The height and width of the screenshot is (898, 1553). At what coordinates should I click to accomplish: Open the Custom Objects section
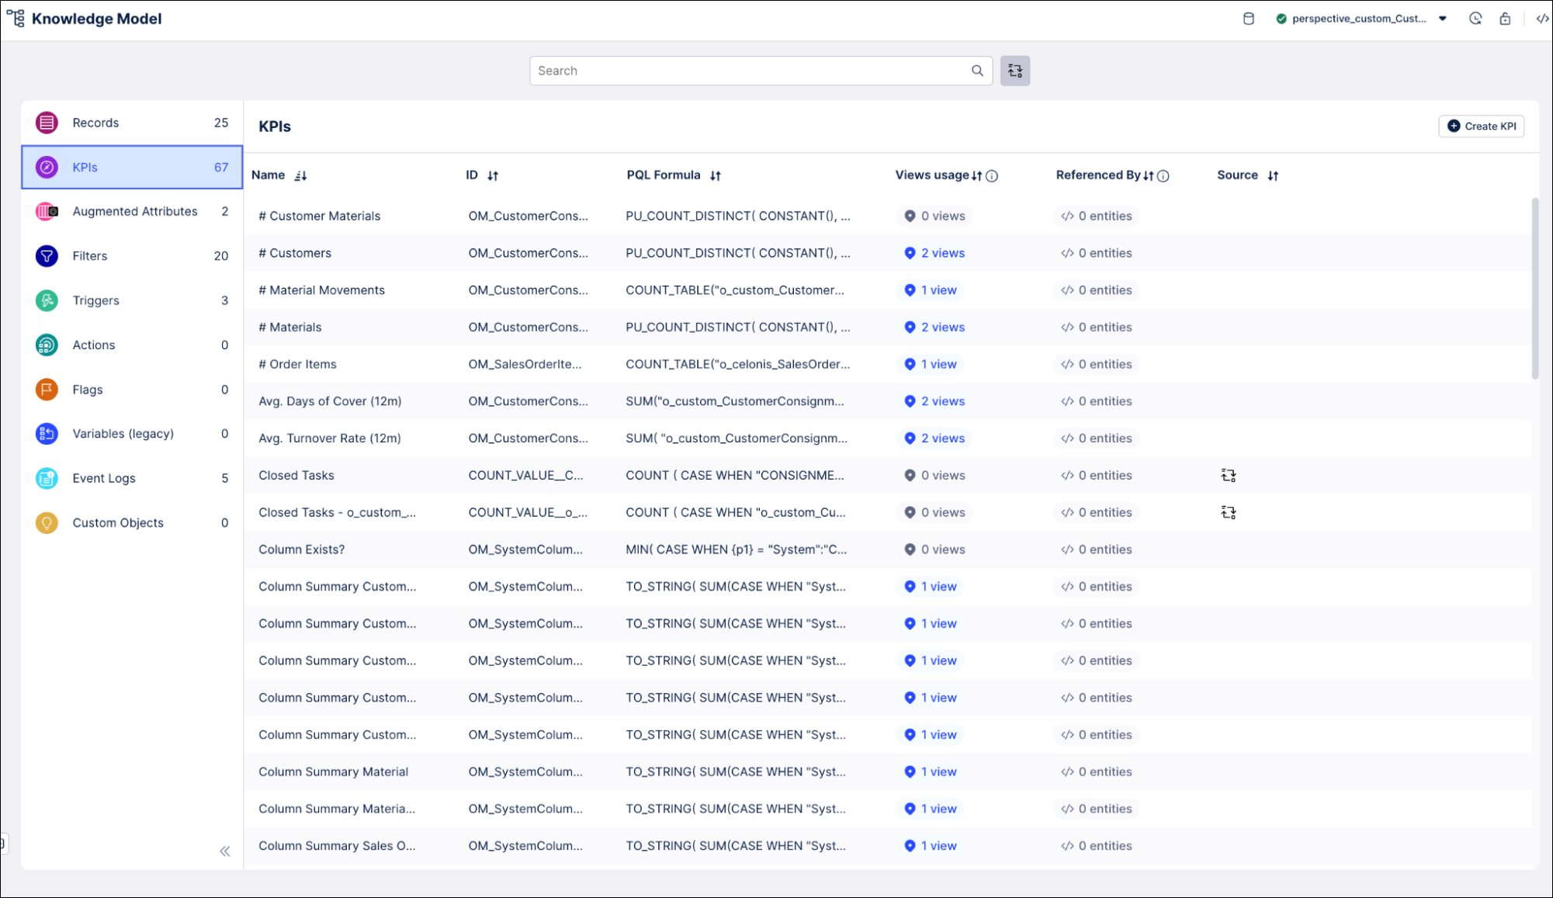(132, 523)
